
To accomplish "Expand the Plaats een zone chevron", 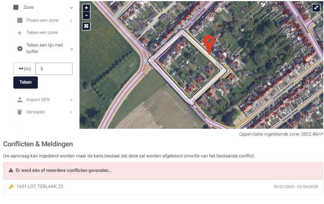I will [x=71, y=21].
